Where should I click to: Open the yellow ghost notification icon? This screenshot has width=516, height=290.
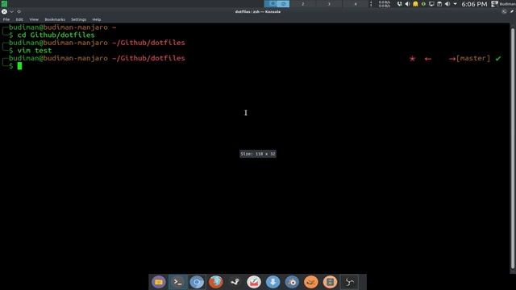pyautogui.click(x=415, y=4)
